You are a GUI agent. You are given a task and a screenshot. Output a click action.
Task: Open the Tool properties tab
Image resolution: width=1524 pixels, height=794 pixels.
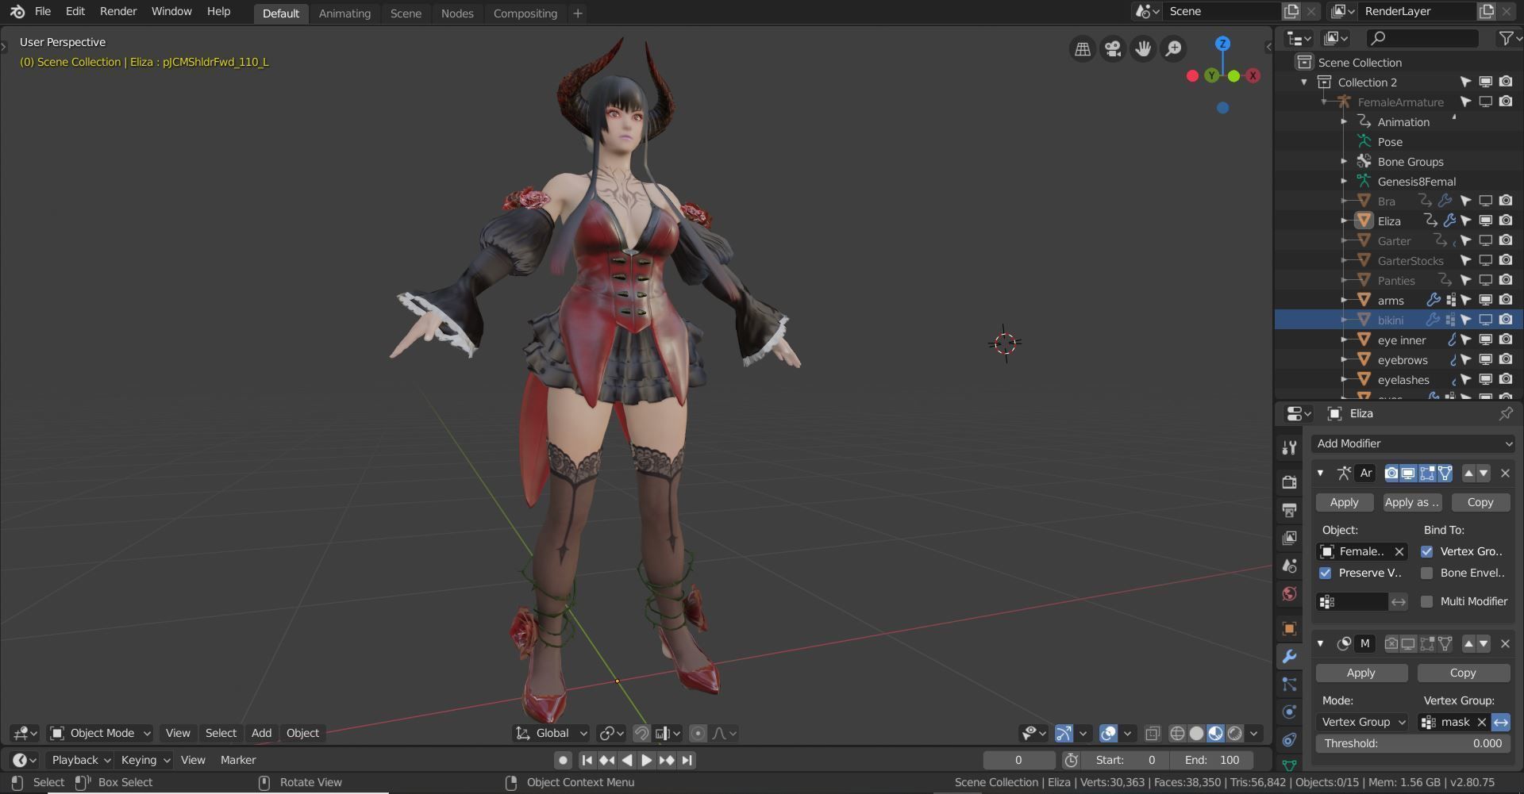click(x=1289, y=448)
